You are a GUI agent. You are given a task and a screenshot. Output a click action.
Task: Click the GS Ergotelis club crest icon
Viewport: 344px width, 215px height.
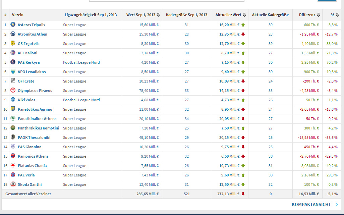click(13, 43)
